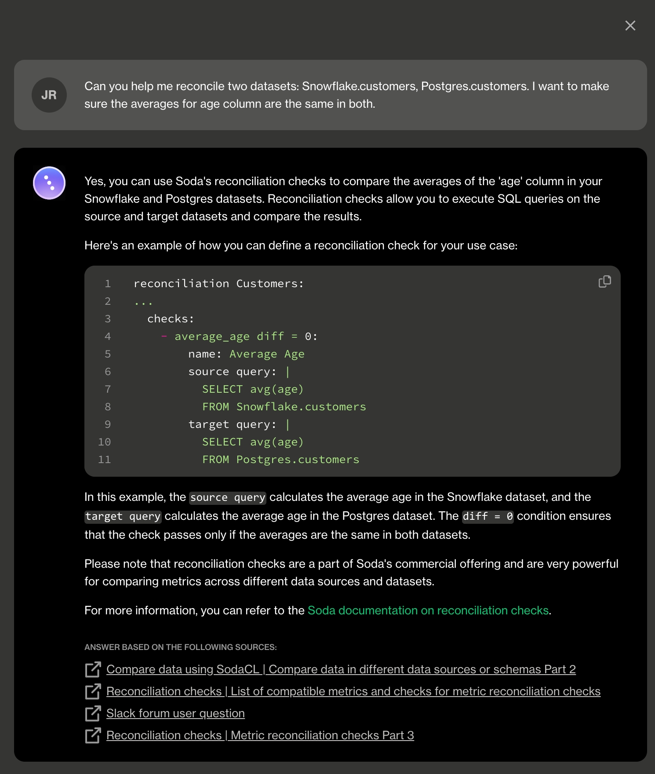This screenshot has height=774, width=655.
Task: Open Metric reconciliation checks Part 3 link
Action: [260, 735]
